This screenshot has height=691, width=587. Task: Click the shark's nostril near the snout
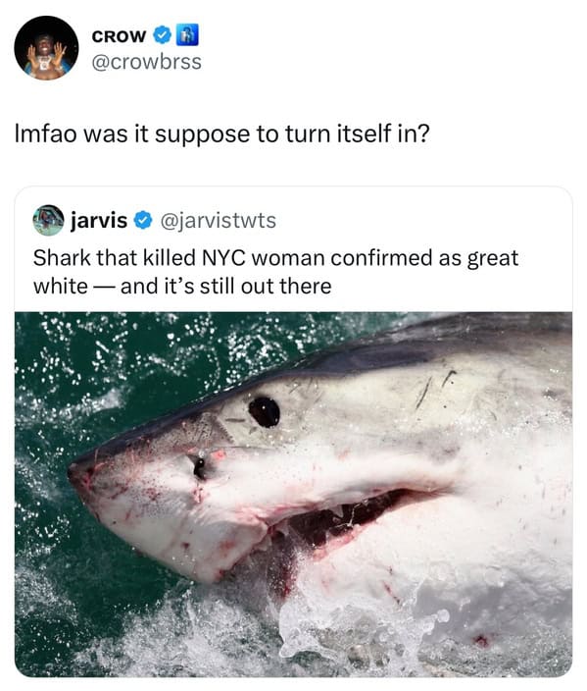(x=199, y=467)
